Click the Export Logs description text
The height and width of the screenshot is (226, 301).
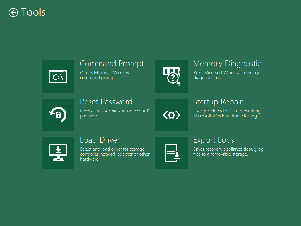pos(228,152)
